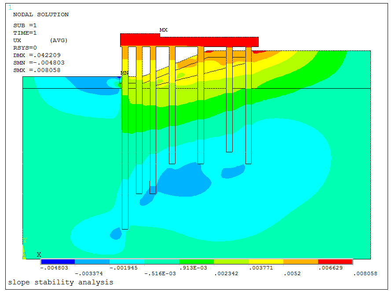The height and width of the screenshot is (291, 392).
Task: Click the SMX =.008058 text line
Action: pos(37,70)
